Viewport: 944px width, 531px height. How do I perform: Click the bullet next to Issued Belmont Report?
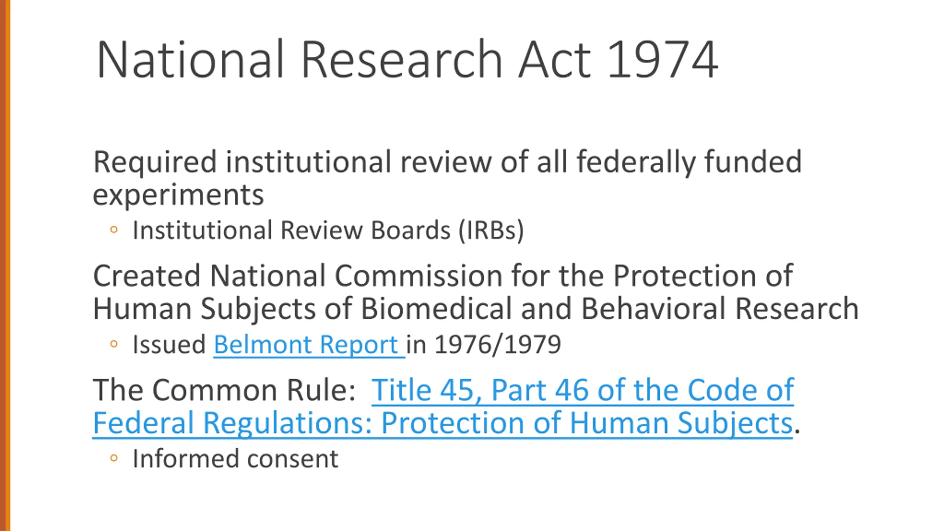pos(114,344)
